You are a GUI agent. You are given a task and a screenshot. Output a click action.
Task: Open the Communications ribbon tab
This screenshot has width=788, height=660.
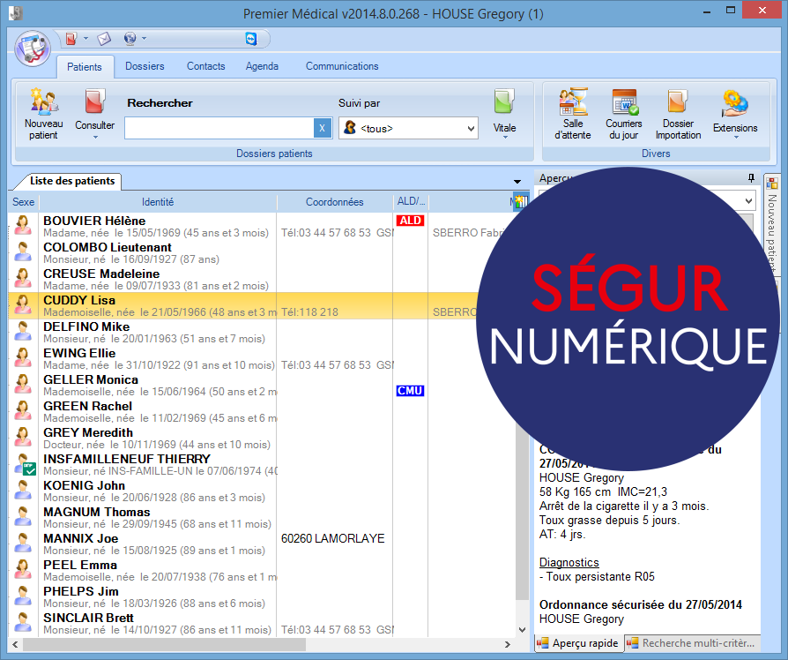click(342, 66)
